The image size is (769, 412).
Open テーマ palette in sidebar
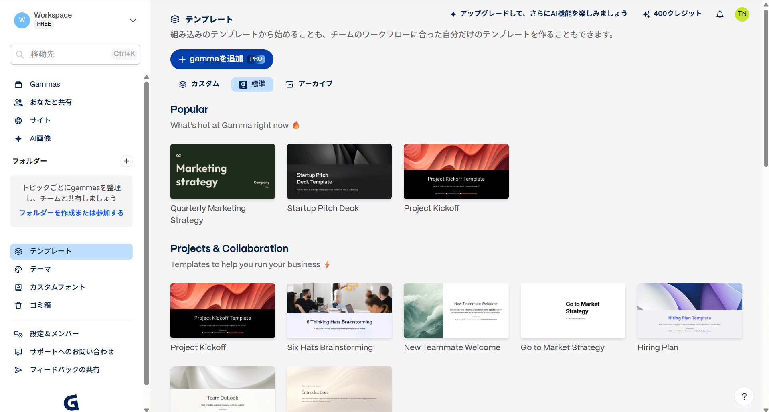point(40,269)
